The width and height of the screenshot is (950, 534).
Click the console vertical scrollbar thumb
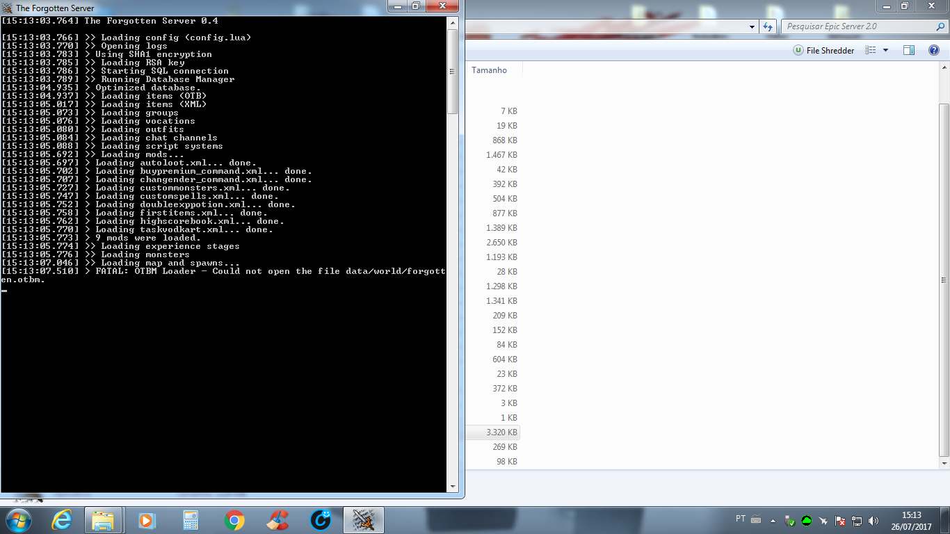(x=453, y=72)
